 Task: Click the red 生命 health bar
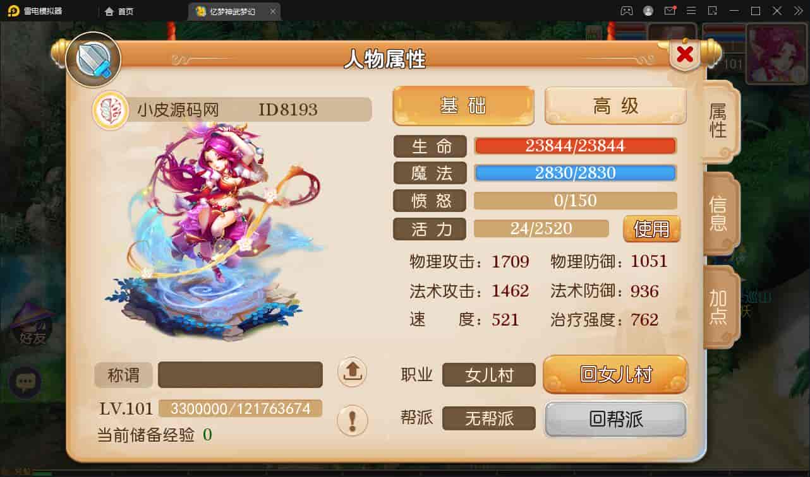(575, 146)
